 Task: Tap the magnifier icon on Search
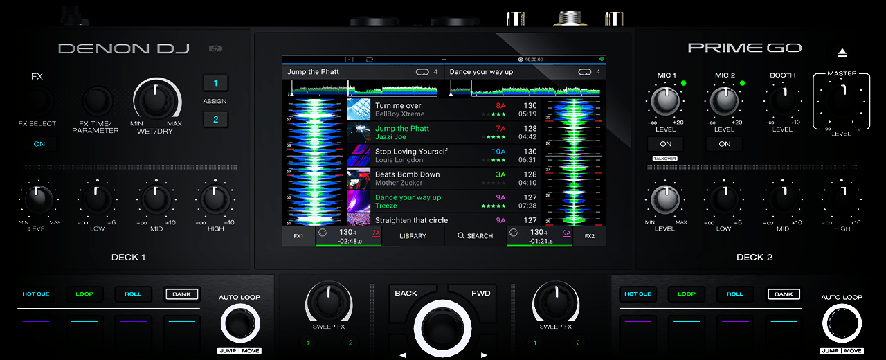coord(461,236)
